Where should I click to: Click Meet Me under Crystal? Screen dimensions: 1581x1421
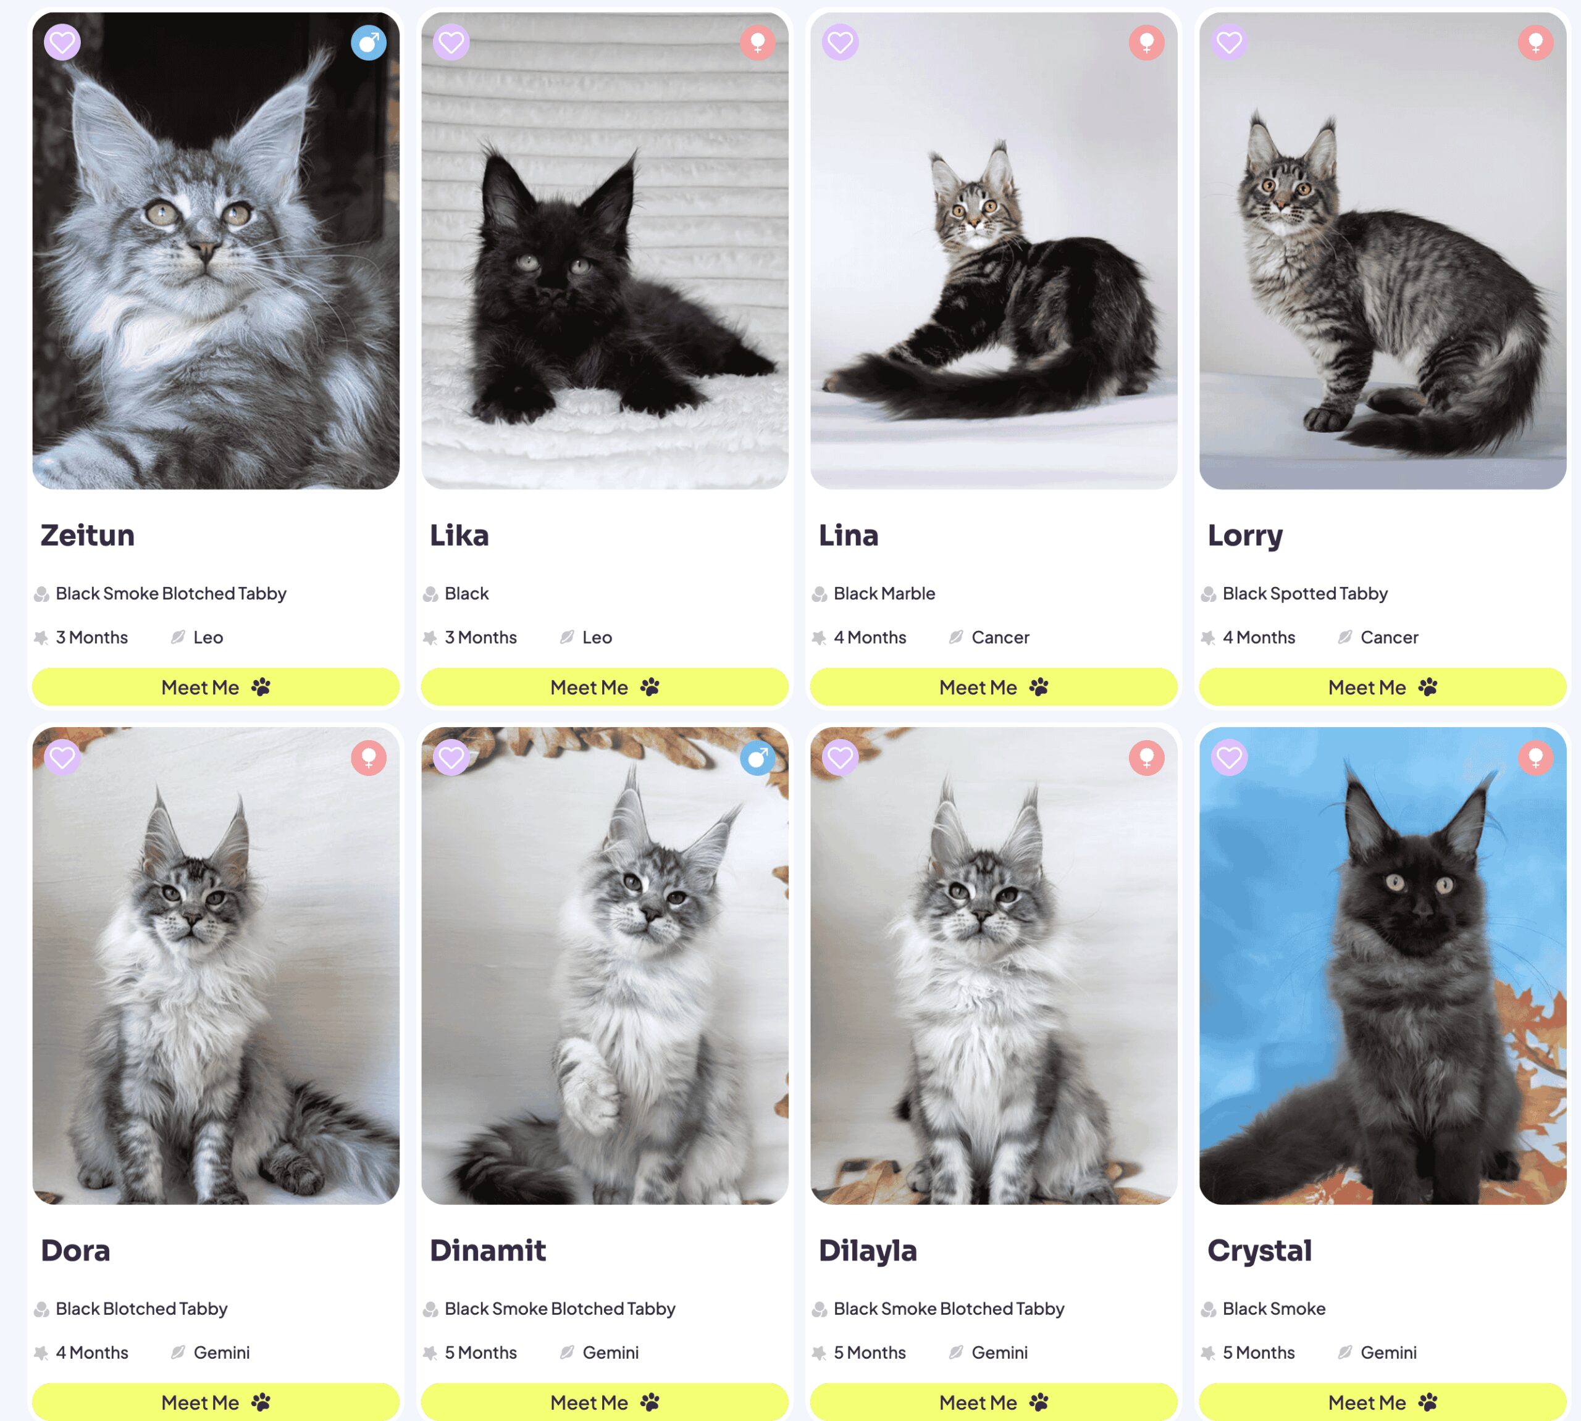pos(1383,1402)
